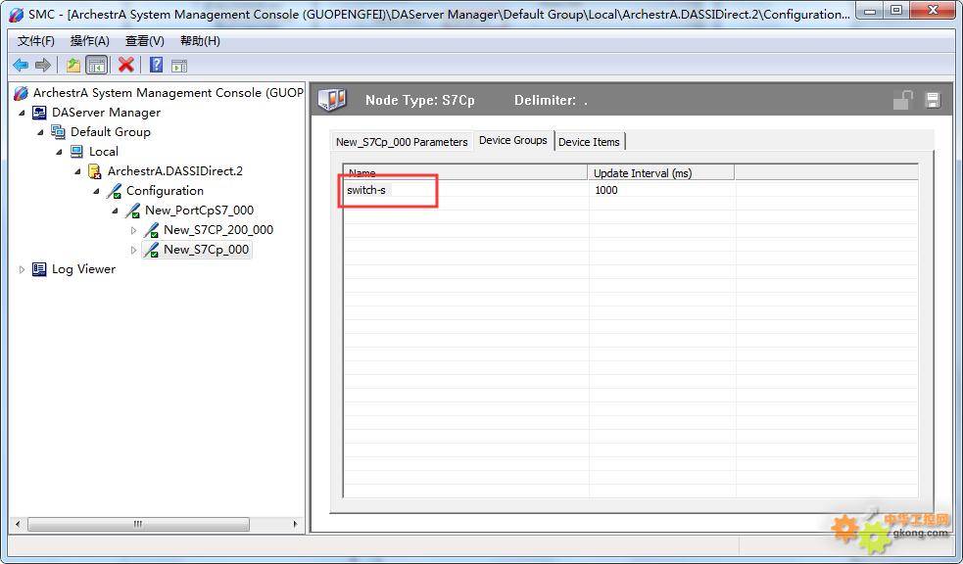Collapse the DAServer Manager node

pos(23,113)
